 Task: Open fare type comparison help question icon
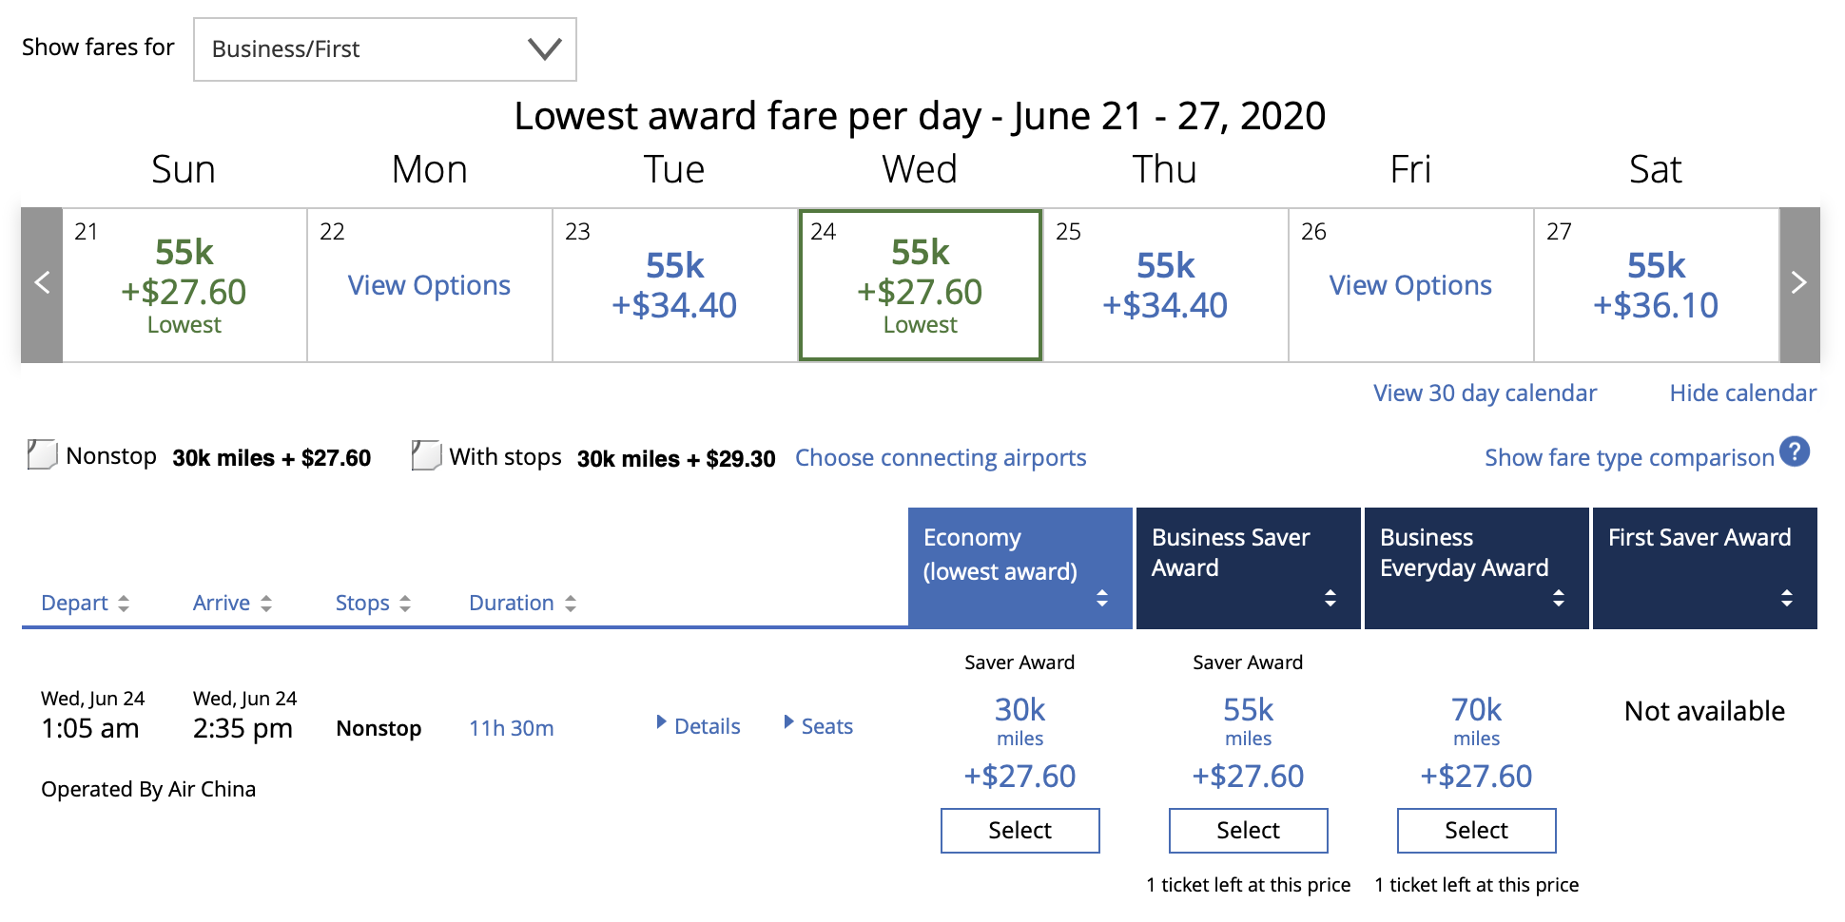point(1795,451)
